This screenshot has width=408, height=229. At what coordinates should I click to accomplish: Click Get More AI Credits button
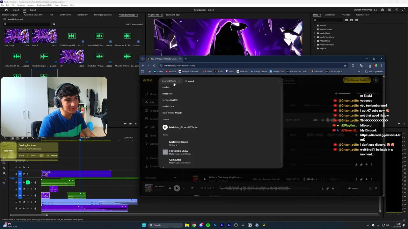(x=357, y=80)
